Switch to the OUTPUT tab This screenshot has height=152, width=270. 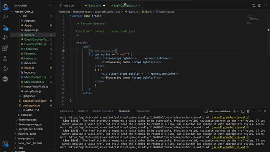[x=83, y=111]
